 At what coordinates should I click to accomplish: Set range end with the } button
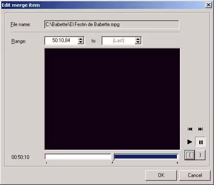click(x=200, y=155)
